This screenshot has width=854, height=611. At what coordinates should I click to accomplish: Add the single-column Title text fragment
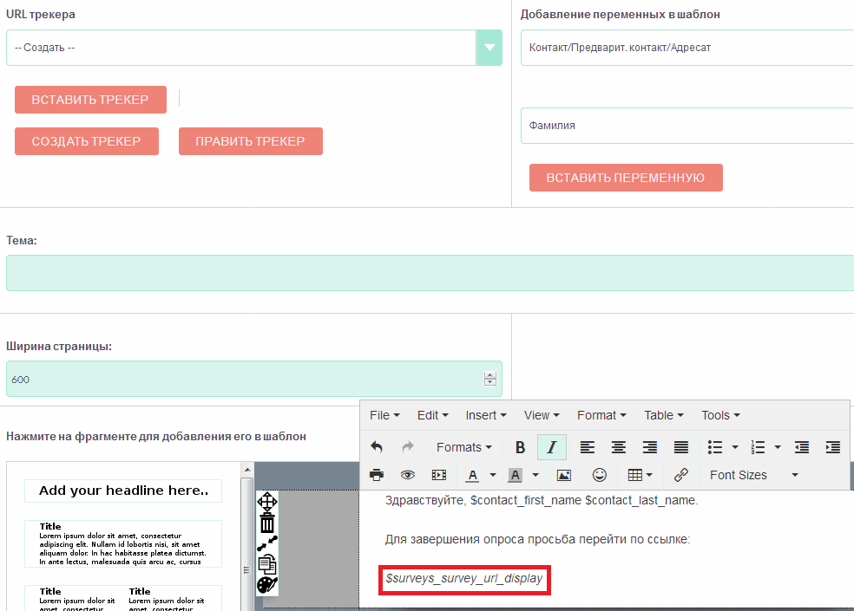click(123, 543)
